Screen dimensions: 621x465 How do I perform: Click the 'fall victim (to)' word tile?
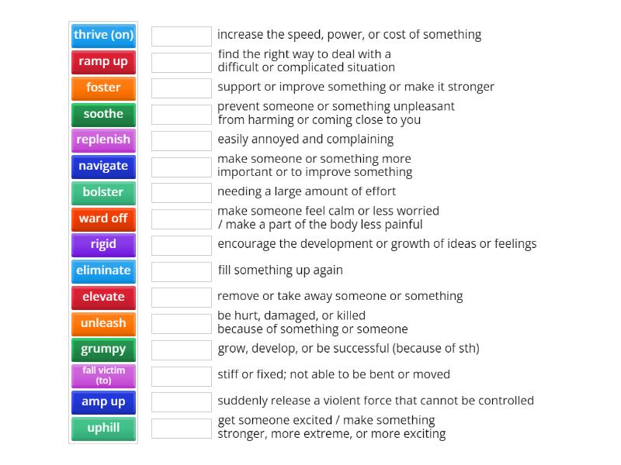tap(103, 376)
